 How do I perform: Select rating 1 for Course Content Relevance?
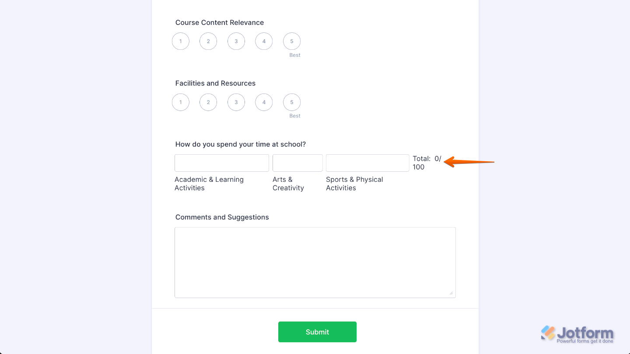(181, 41)
